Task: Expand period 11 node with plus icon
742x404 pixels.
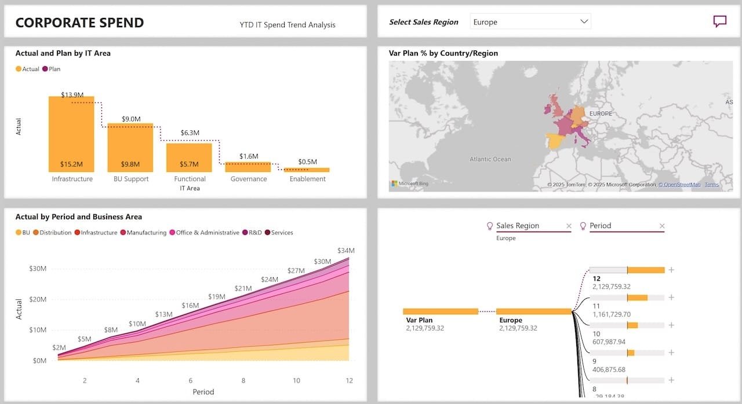Action: [x=671, y=298]
